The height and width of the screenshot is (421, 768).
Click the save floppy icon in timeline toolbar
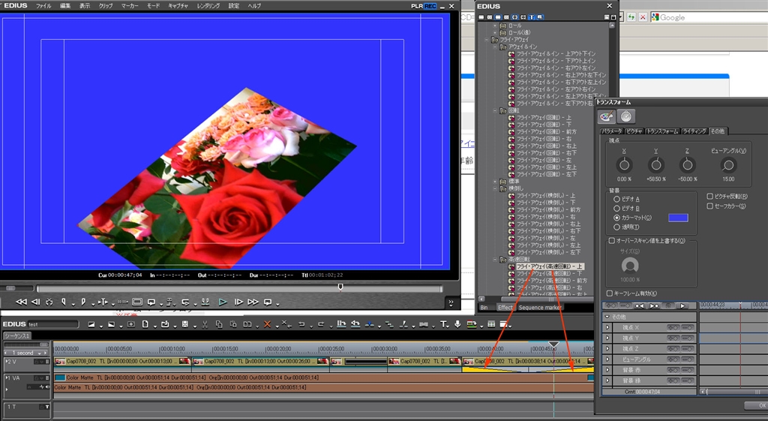(x=184, y=324)
